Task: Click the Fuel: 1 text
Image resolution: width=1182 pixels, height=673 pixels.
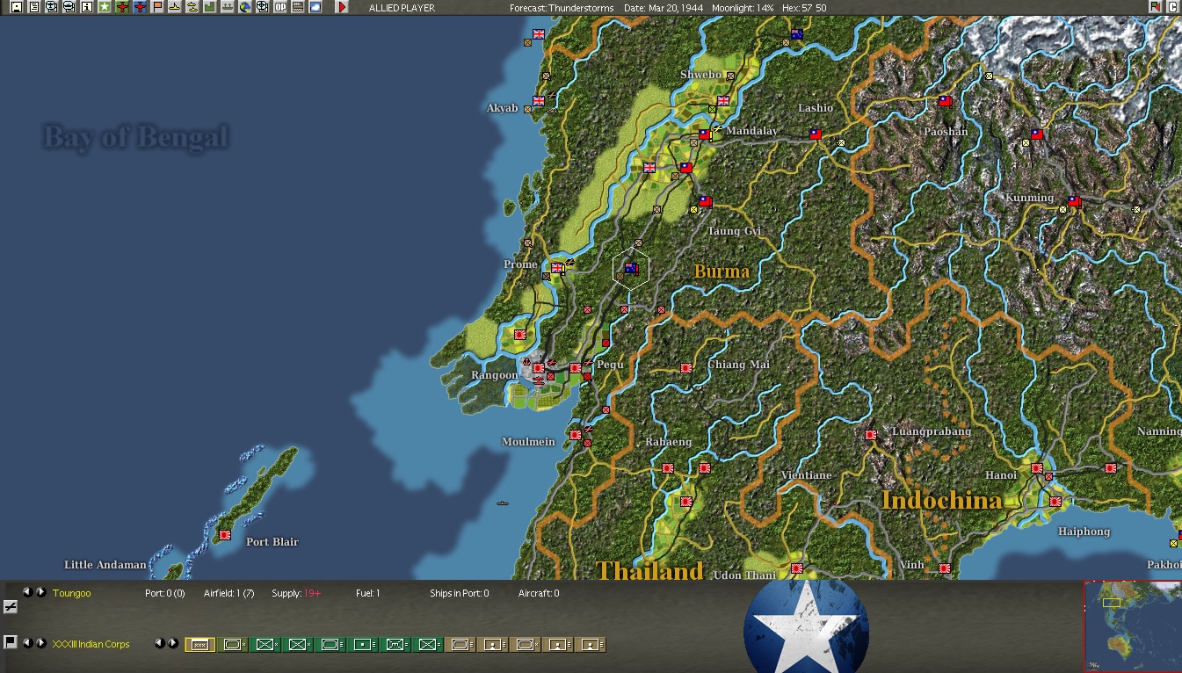Action: [x=368, y=594]
